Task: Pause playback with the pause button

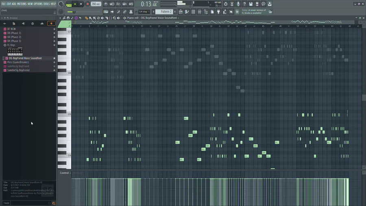Action: (75, 4)
